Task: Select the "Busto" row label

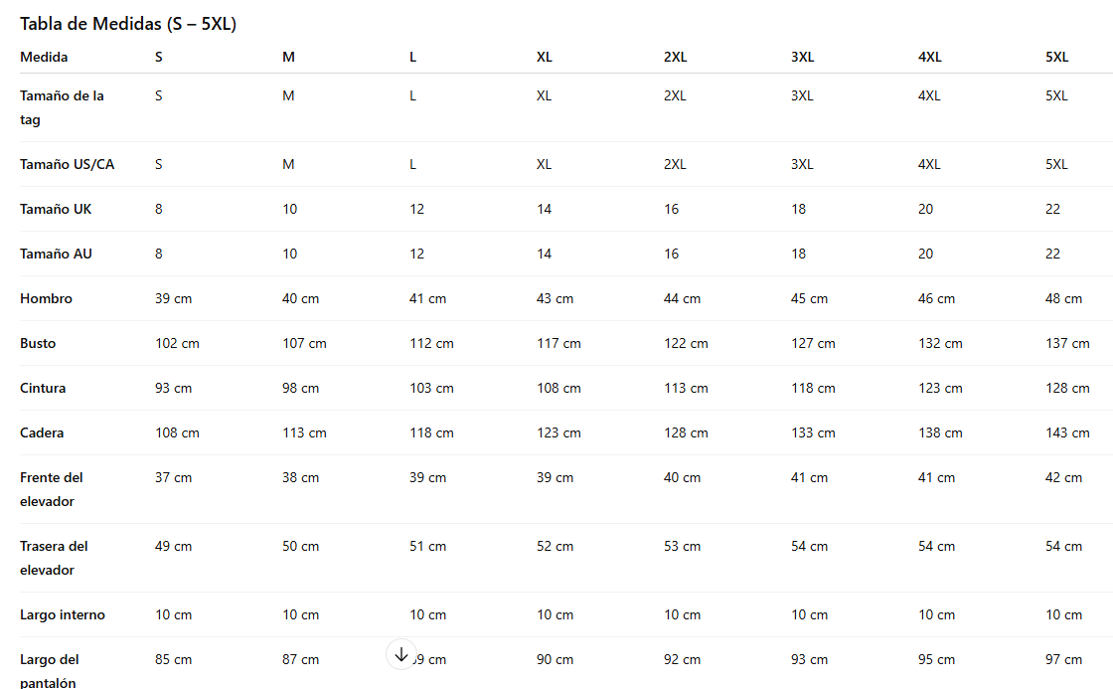Action: click(x=38, y=343)
